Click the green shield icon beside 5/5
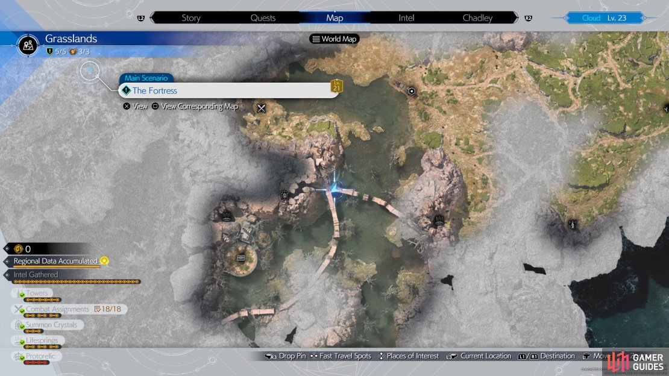The height and width of the screenshot is (376, 669). (x=49, y=52)
